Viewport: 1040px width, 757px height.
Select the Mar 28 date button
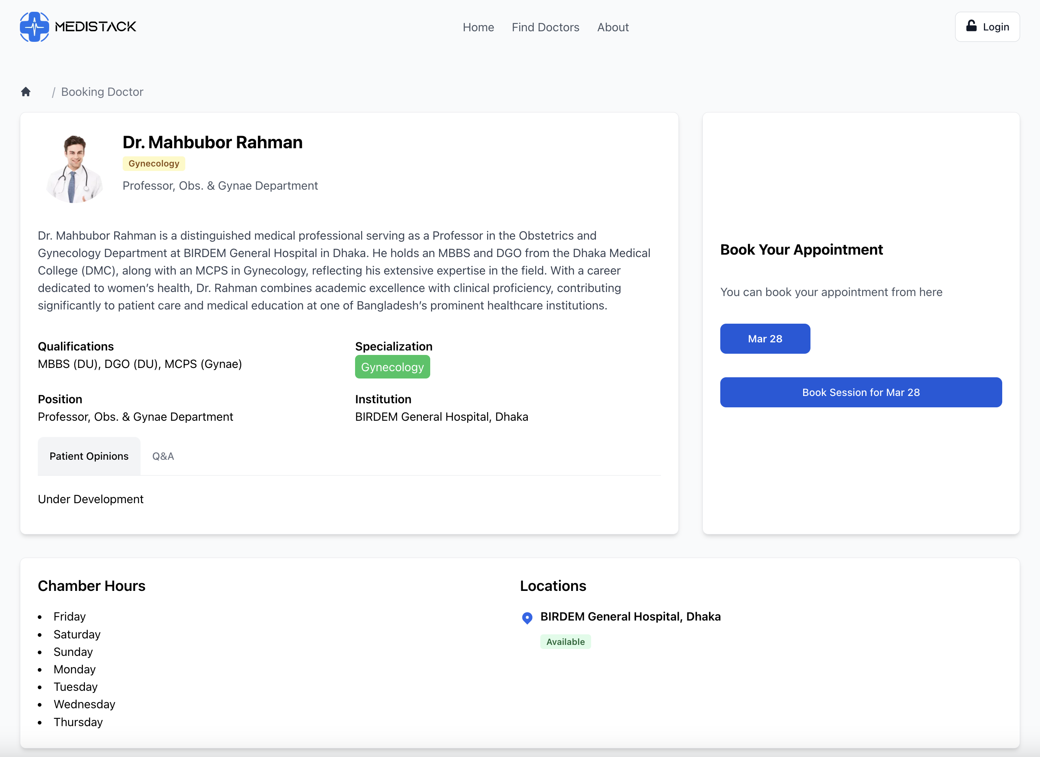[765, 338]
